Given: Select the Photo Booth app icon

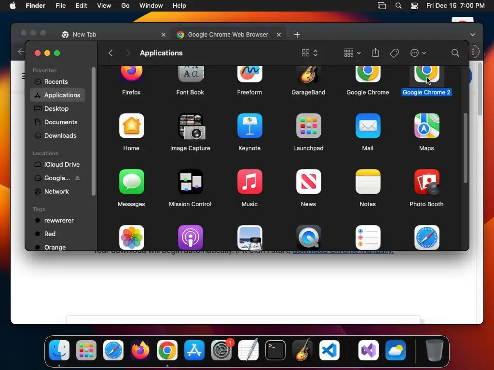Looking at the screenshot, I should click(426, 182).
